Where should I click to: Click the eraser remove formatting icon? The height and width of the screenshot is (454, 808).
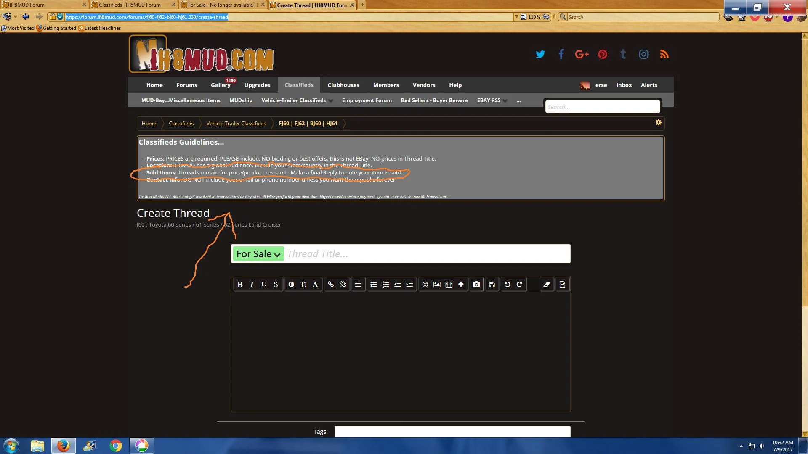click(x=547, y=285)
